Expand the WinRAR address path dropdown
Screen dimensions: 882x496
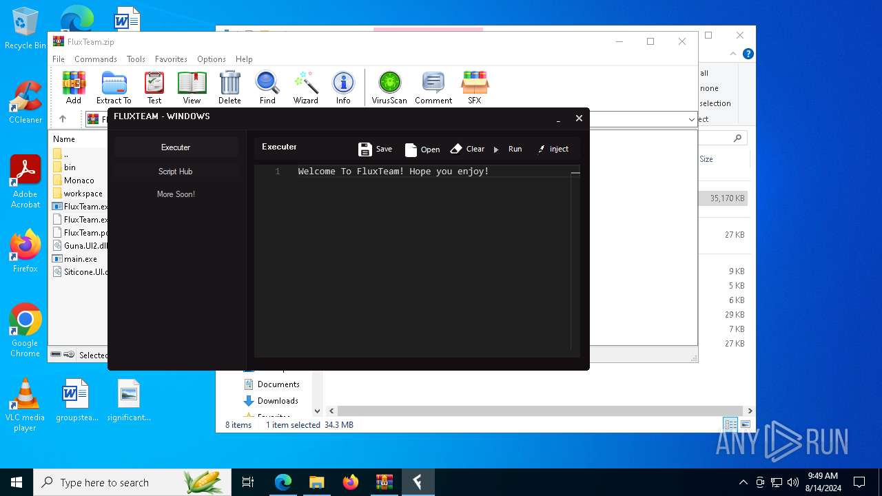click(x=691, y=119)
